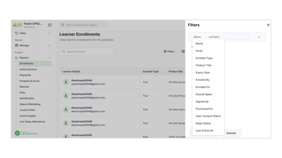Choose Last Active On filter option
This screenshot has width=282, height=158.
[x=204, y=131]
